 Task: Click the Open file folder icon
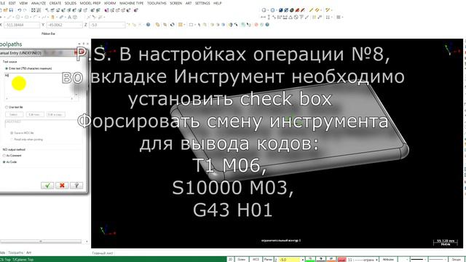pos(6,10)
